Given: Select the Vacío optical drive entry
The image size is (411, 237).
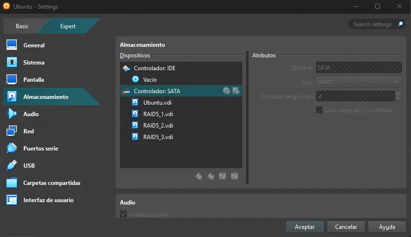Looking at the screenshot, I should pyautogui.click(x=181, y=79).
